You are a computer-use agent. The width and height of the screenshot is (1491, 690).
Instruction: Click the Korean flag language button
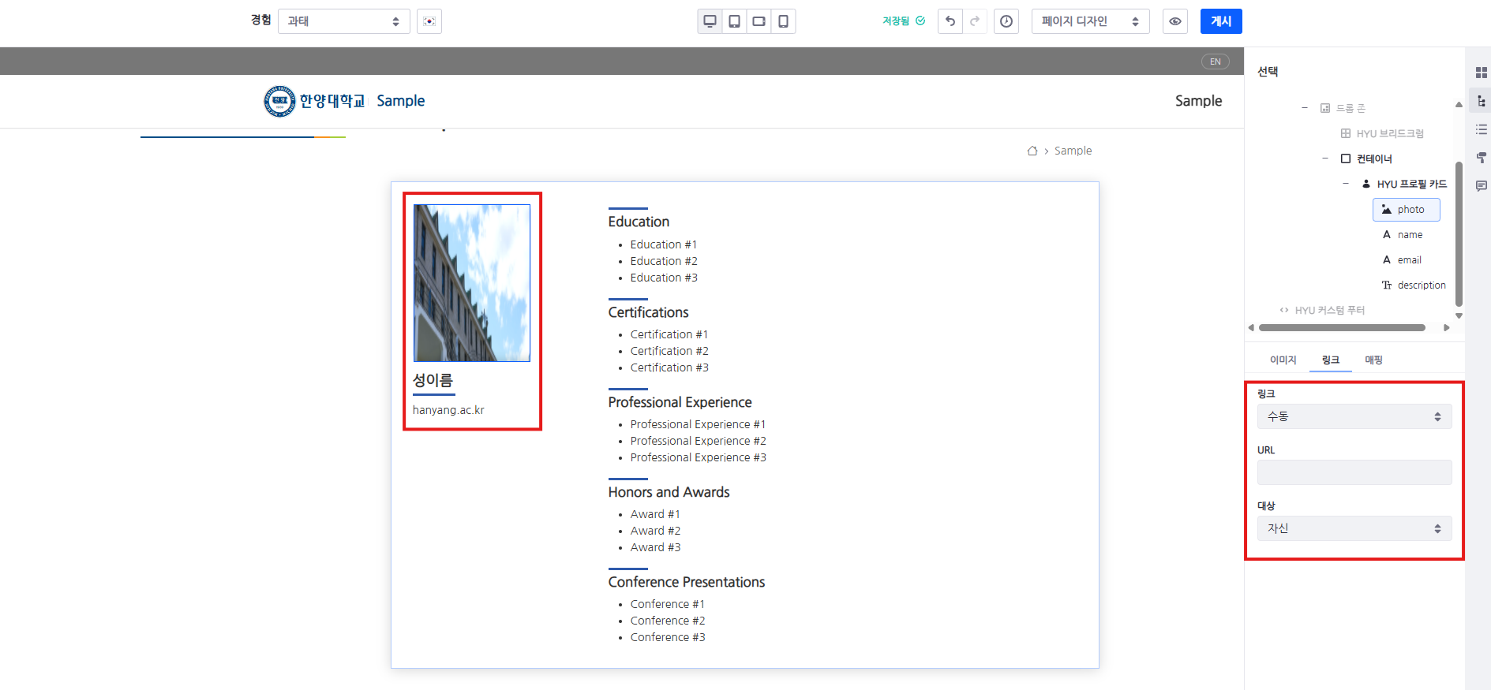coord(429,21)
